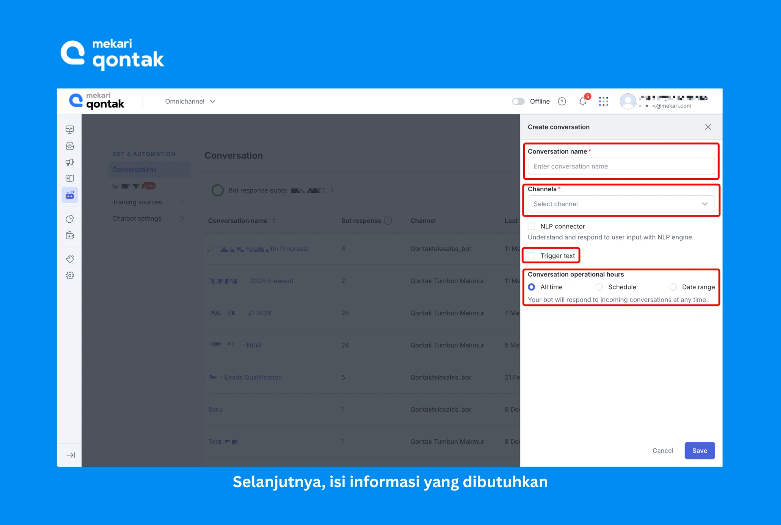
Task: Click the Reports pie chart icon
Action: pos(70,219)
